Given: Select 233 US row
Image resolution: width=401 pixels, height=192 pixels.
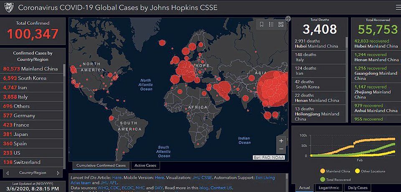Looking at the screenshot, I should tap(31, 153).
